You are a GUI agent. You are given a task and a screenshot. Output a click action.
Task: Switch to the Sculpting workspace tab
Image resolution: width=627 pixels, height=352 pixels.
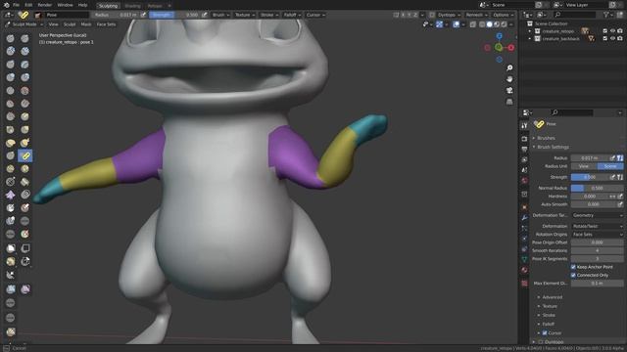tap(108, 6)
